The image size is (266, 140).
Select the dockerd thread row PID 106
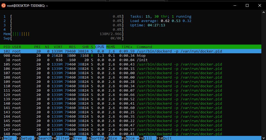[x=131, y=69]
